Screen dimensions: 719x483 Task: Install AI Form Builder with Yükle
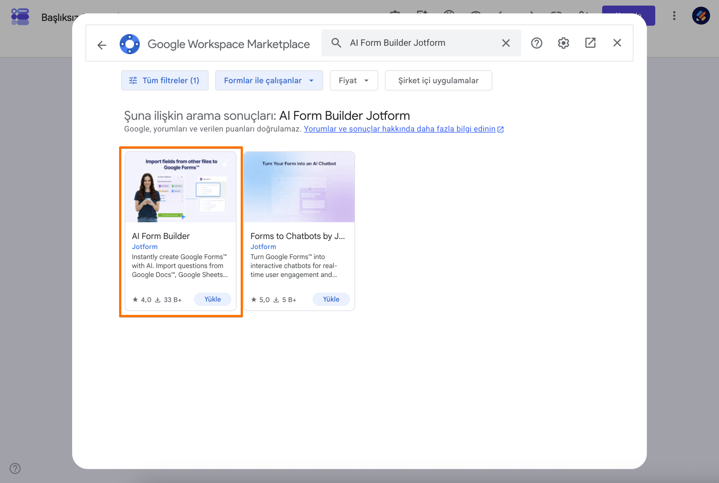(213, 299)
